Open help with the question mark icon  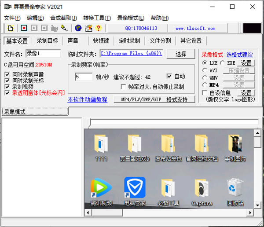[99, 28]
